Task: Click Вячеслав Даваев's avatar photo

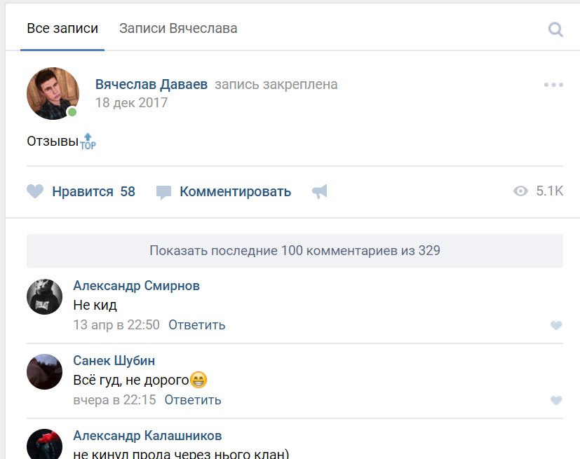Action: coord(53,93)
